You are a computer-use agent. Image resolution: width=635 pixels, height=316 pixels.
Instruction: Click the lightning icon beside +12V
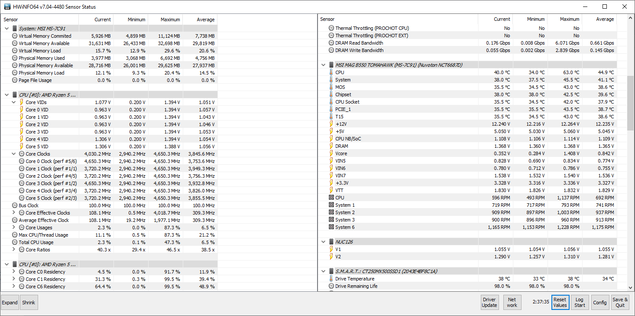(331, 124)
